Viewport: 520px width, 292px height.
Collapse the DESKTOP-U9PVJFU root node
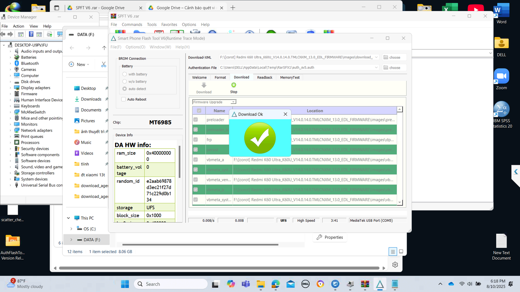click(4, 45)
